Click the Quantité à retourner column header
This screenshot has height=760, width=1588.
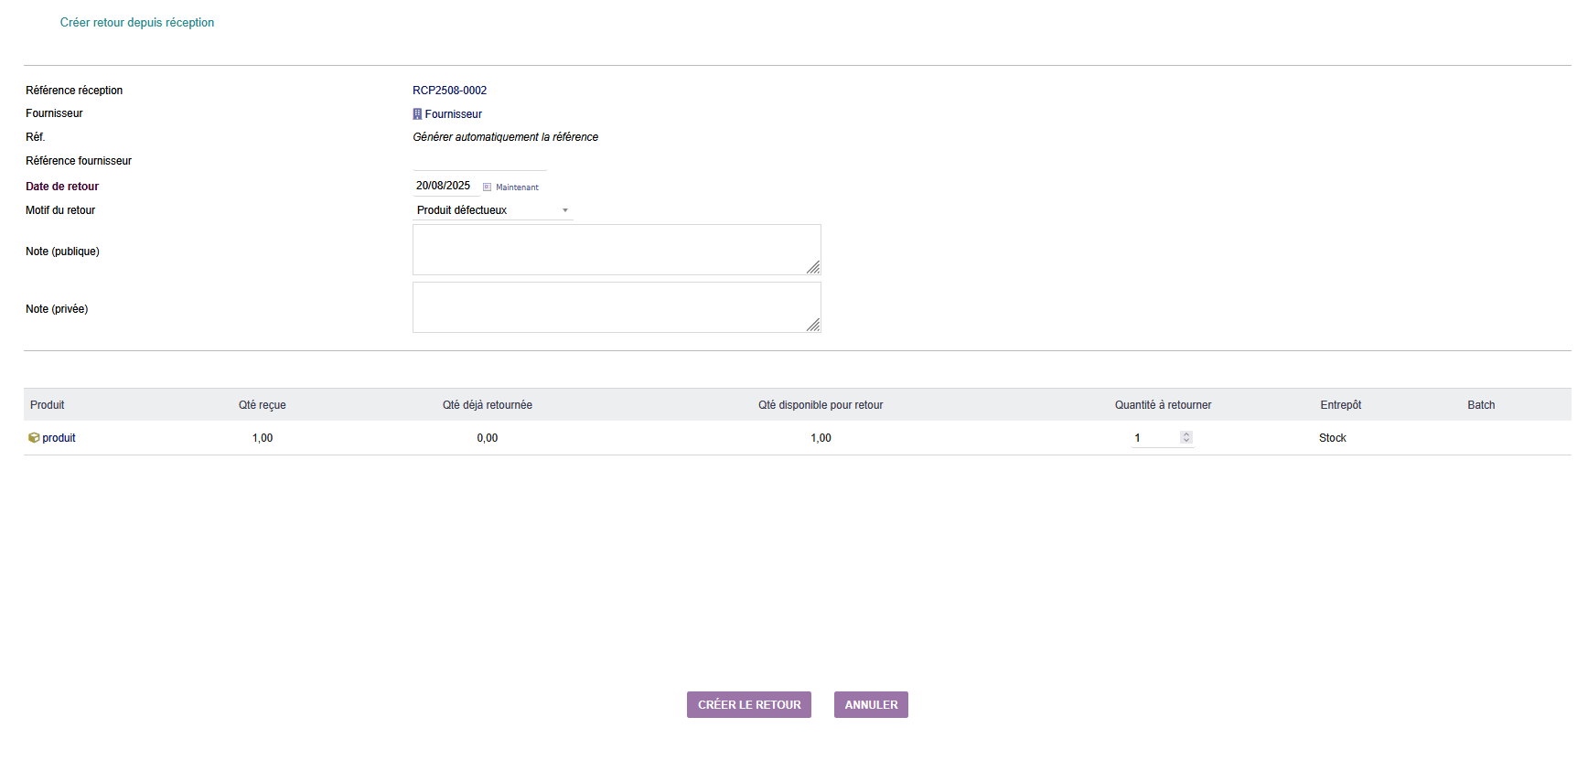click(1163, 405)
